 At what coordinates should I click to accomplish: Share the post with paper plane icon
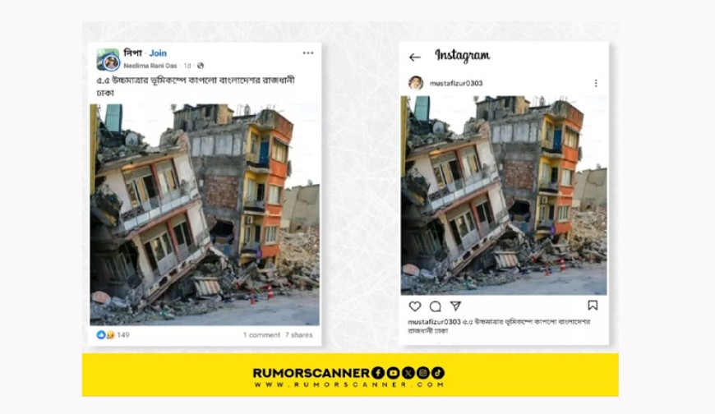pos(455,306)
